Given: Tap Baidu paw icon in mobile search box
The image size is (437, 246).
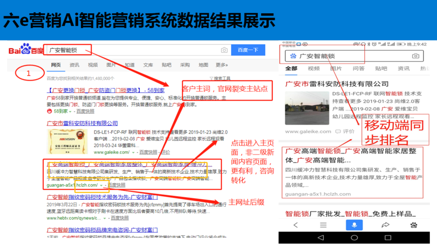Looking at the screenshot, I should coord(293,56).
